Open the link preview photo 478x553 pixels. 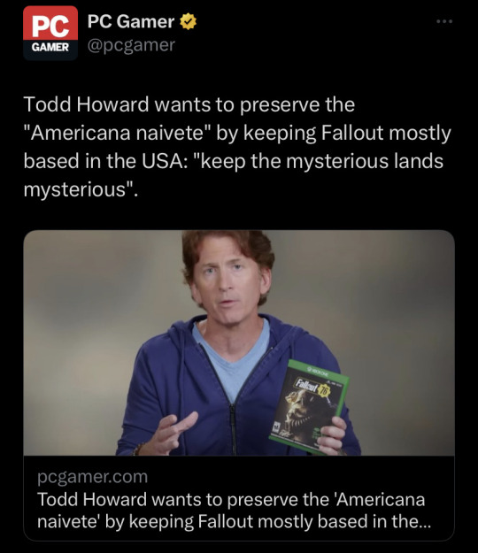coord(239,342)
